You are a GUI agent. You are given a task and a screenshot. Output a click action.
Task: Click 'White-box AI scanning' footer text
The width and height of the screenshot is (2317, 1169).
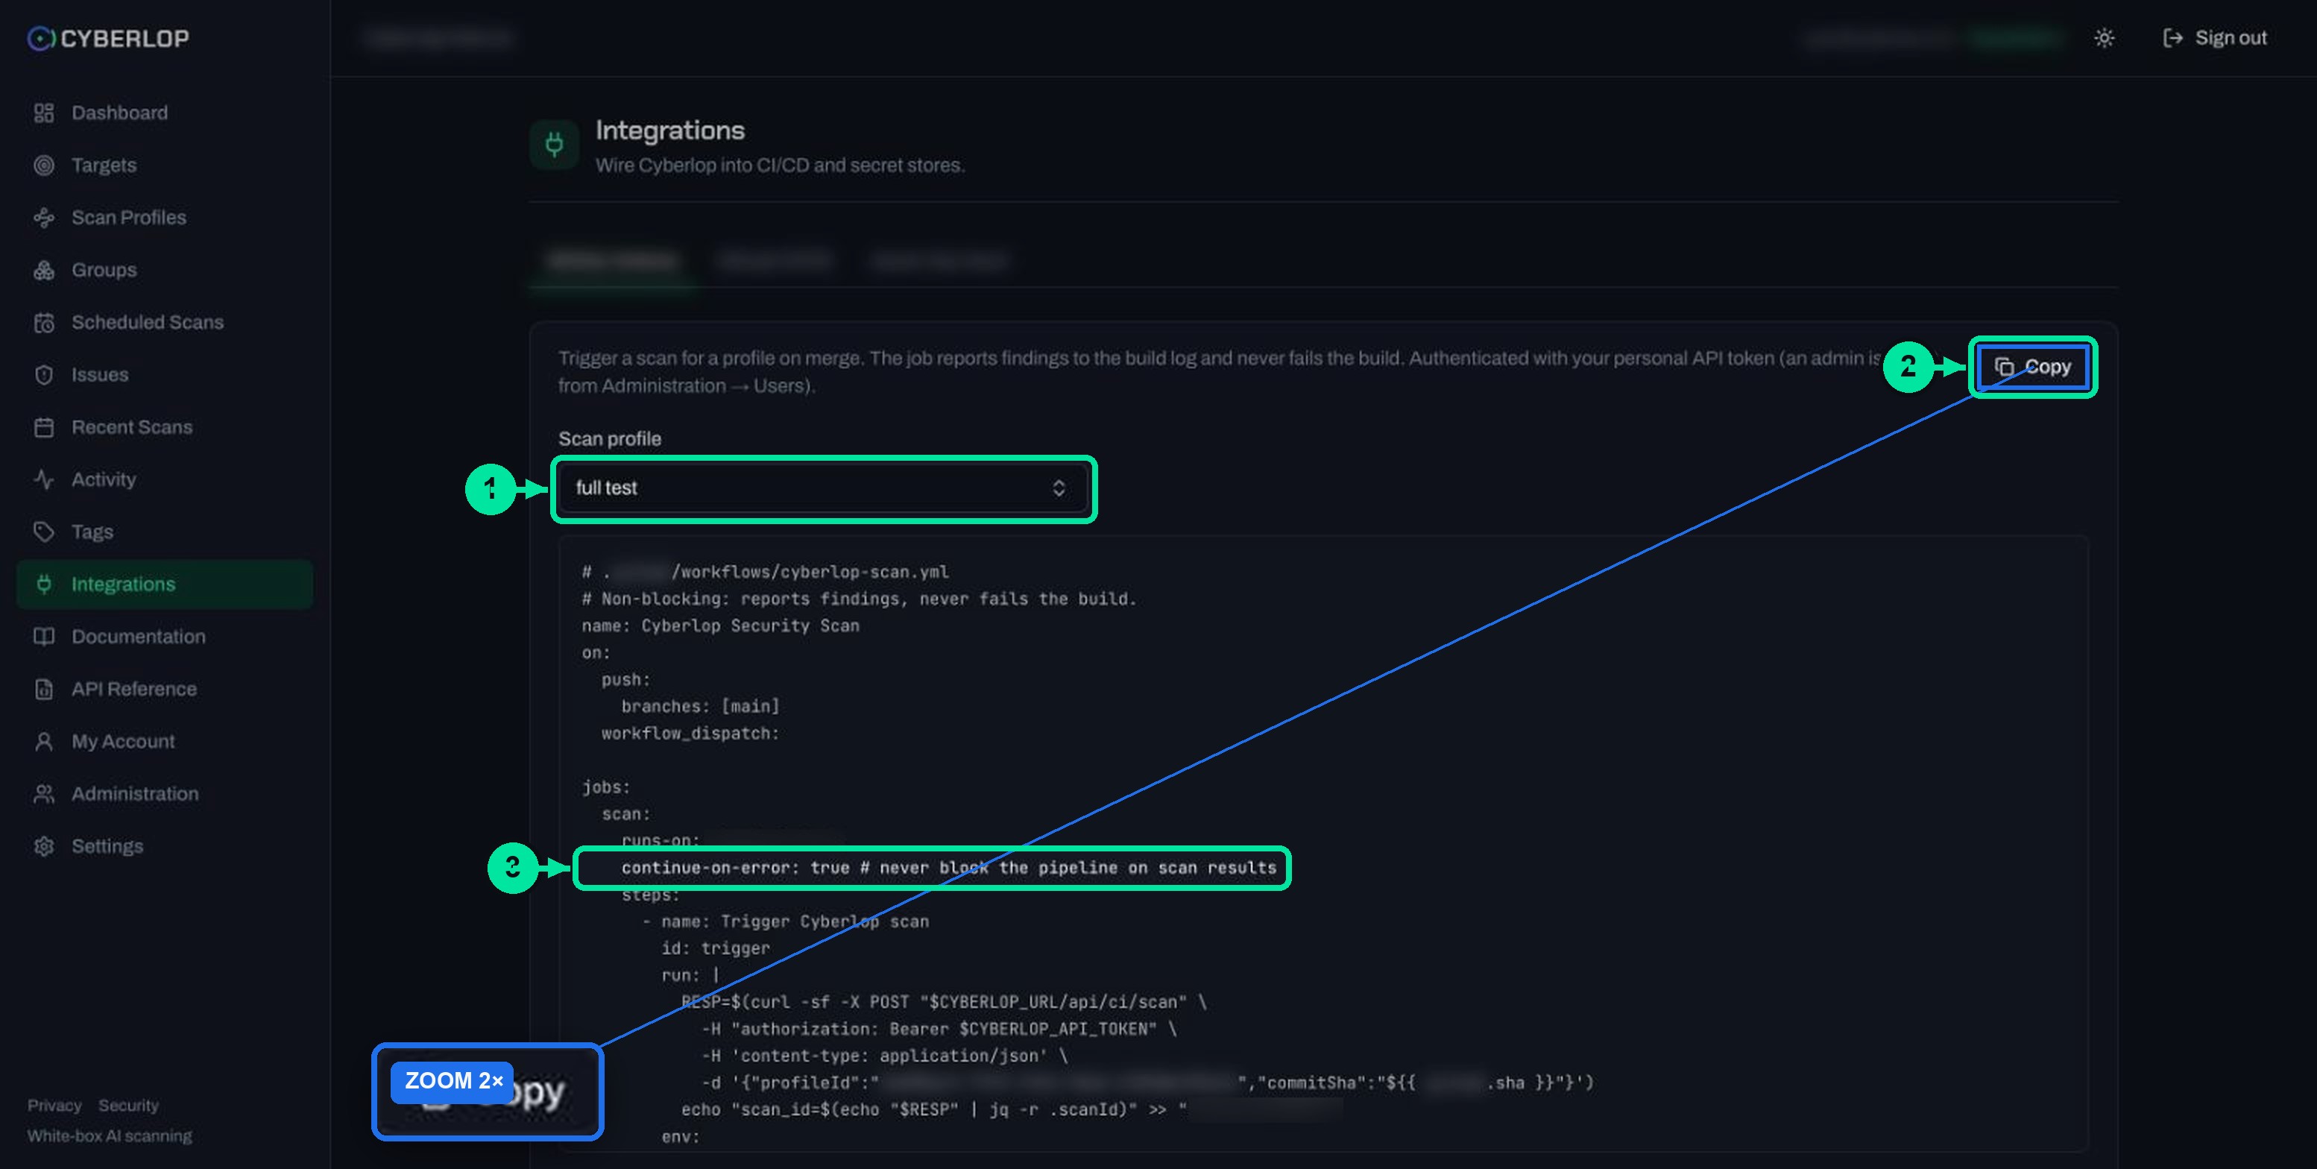(x=110, y=1135)
